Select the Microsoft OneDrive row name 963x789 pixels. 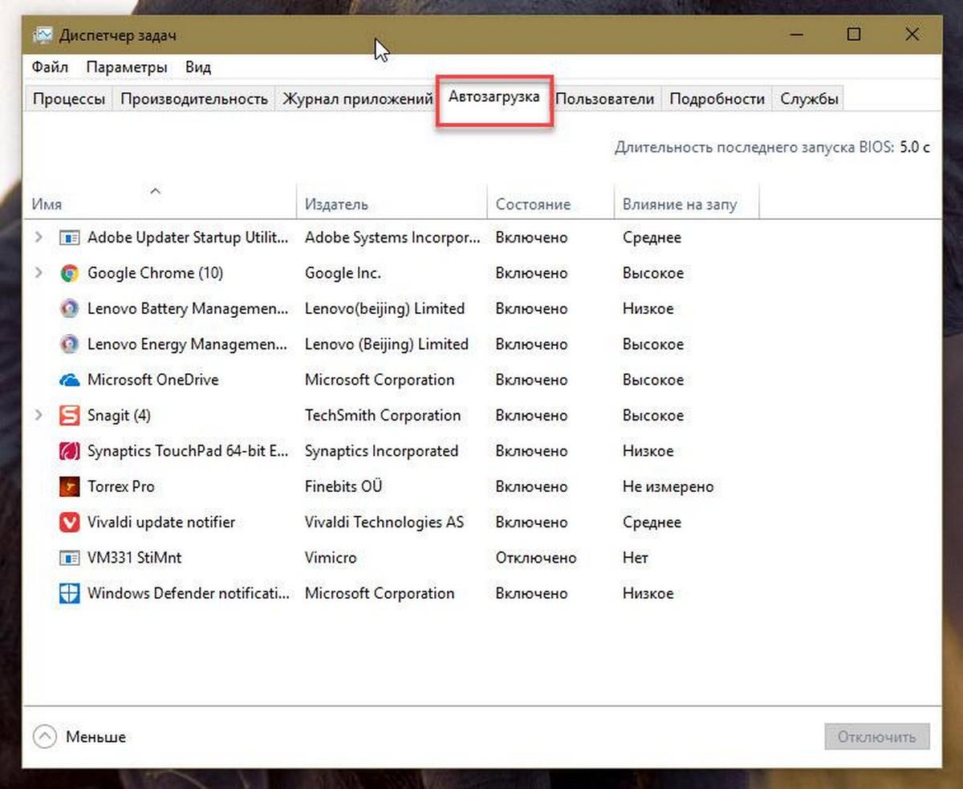(152, 380)
